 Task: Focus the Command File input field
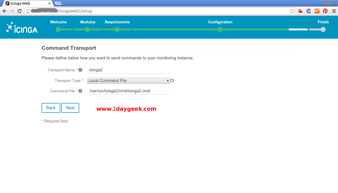click(129, 91)
